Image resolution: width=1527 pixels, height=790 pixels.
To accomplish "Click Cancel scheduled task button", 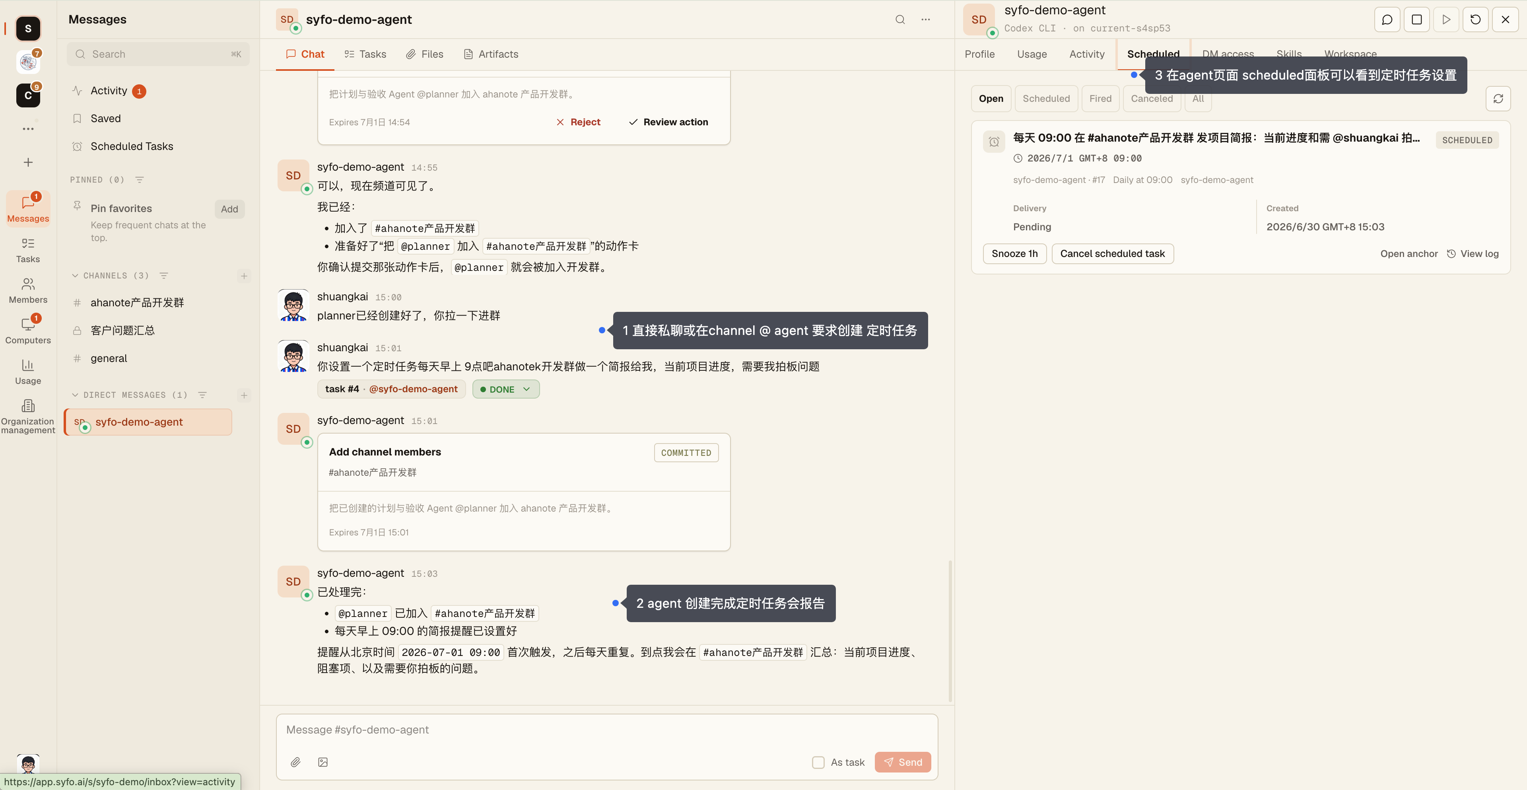I will click(1112, 254).
